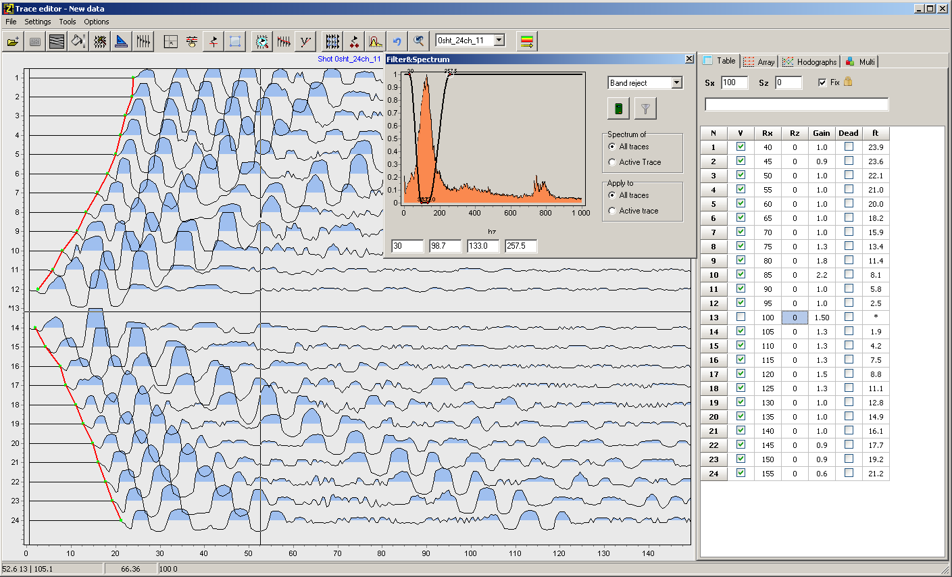Click the green calculator icon in Filter&Spectrum
Screen dimensions: 952x577
tap(618, 108)
